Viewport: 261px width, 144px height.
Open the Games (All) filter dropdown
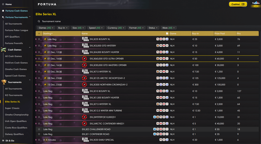tap(46, 28)
